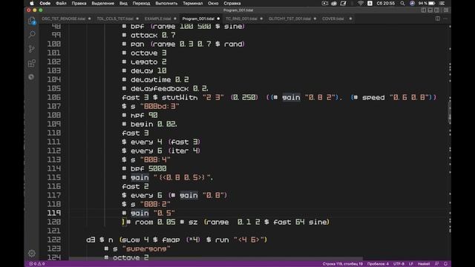Open the editor More Actions ellipsis

pos(445,19)
